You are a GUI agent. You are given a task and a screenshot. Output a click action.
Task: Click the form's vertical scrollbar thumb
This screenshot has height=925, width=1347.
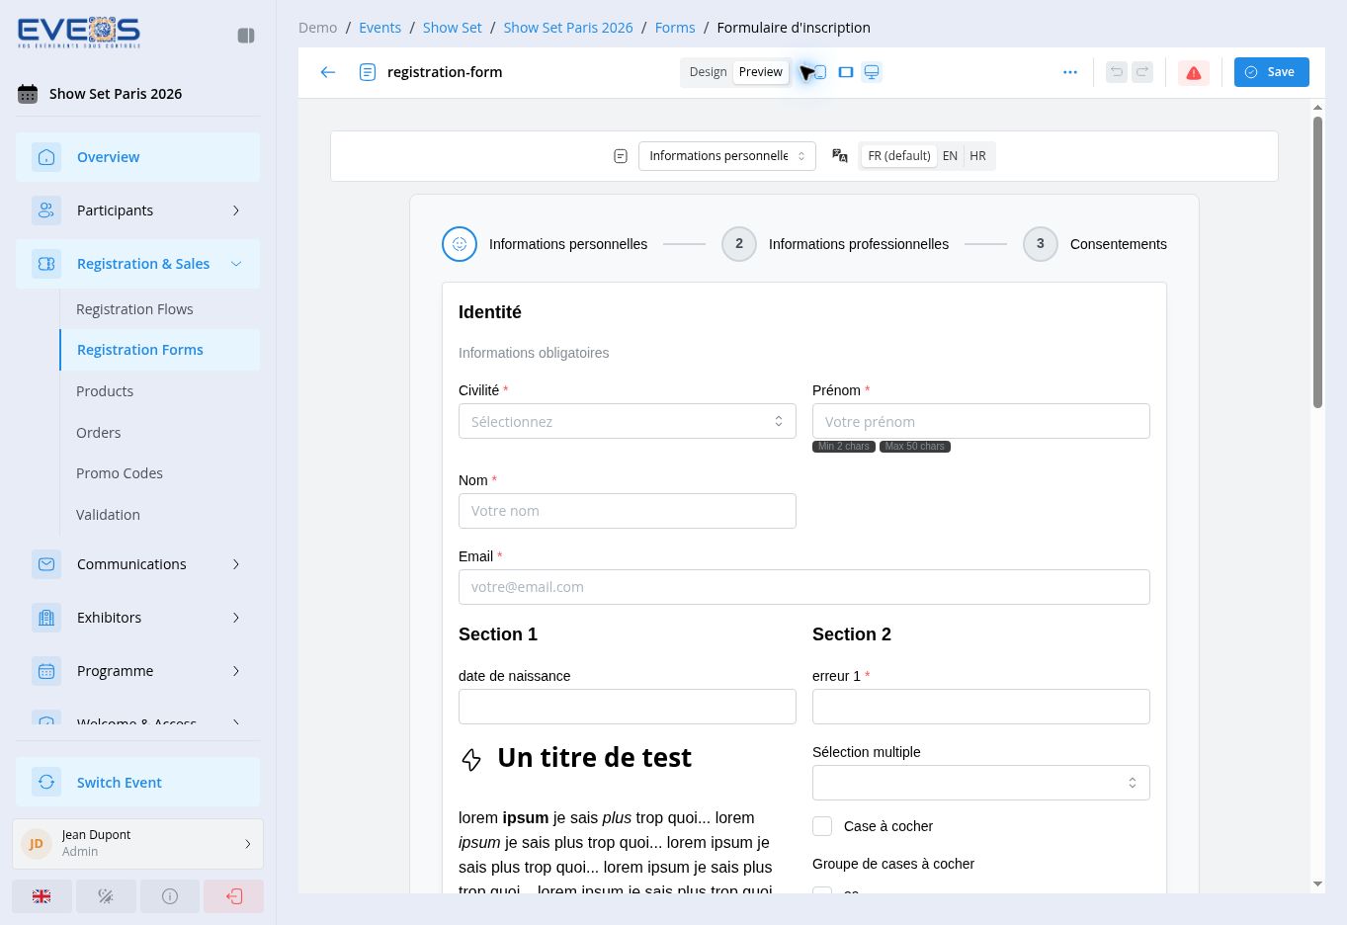(1317, 262)
